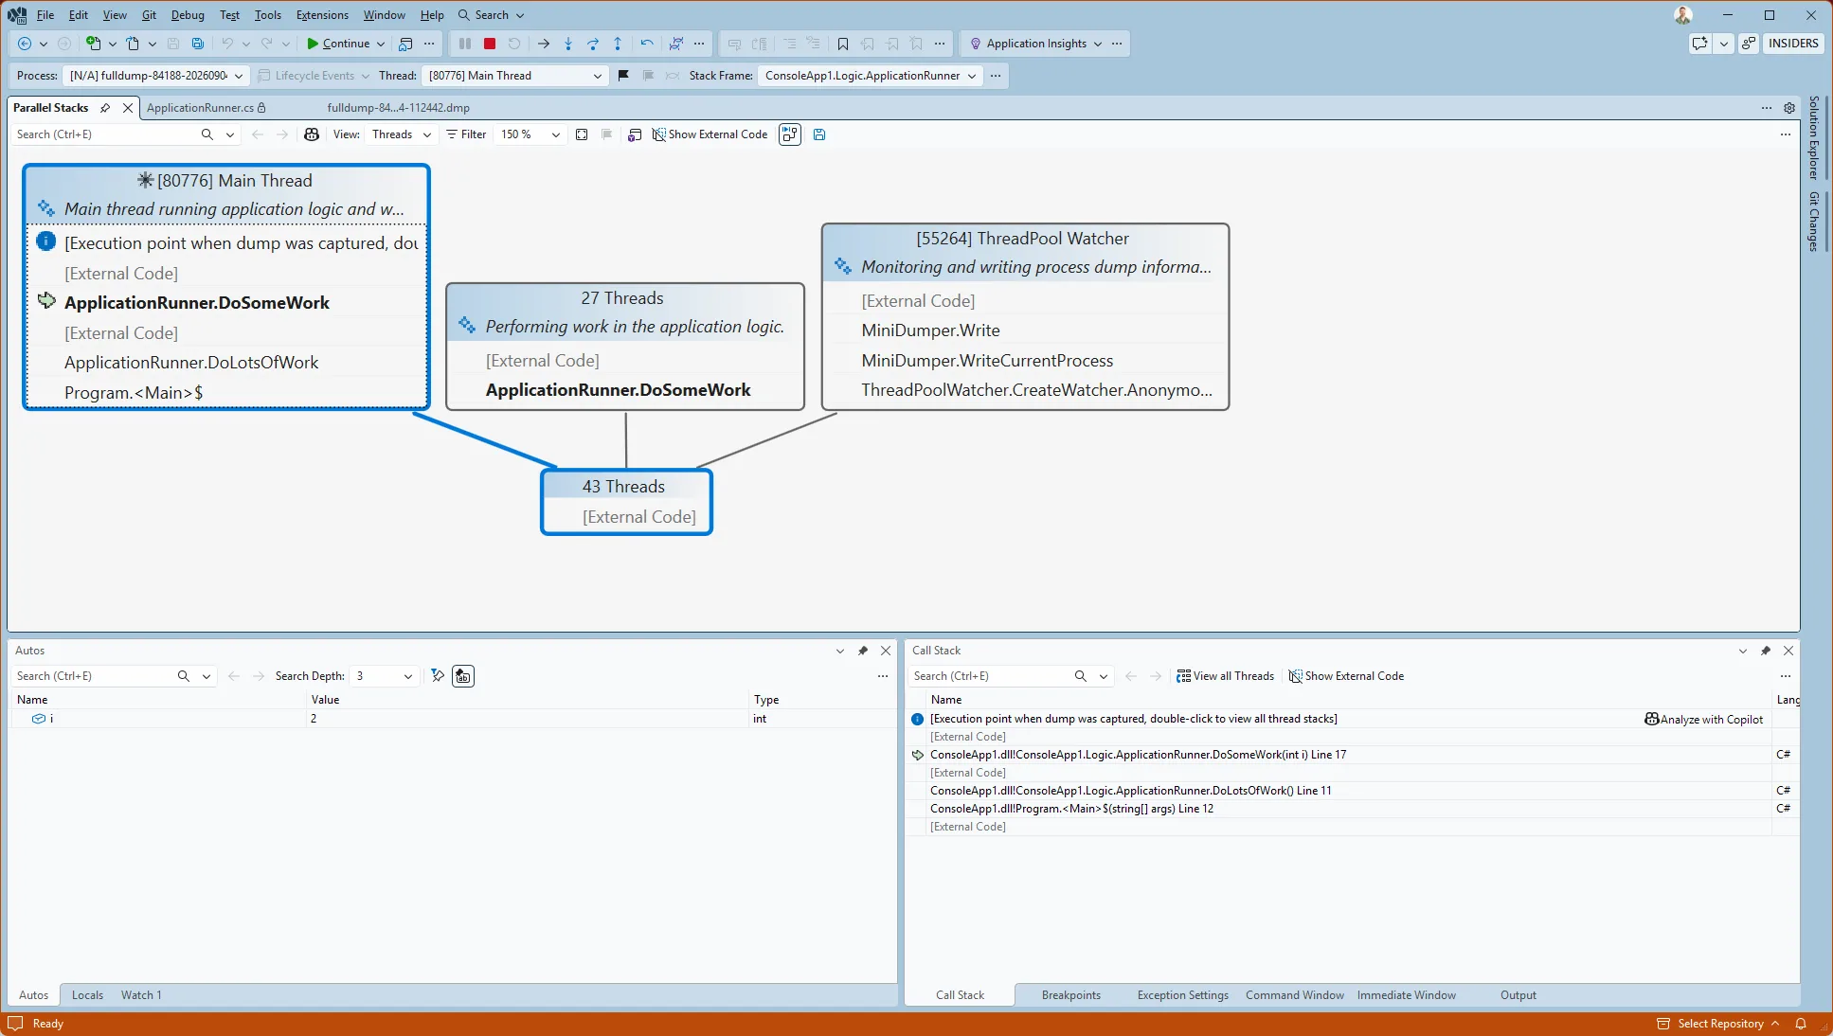Viewport: 1833px width, 1036px height.
Task: Toggle method view icon in Parallel Stacks
Action: (x=635, y=134)
